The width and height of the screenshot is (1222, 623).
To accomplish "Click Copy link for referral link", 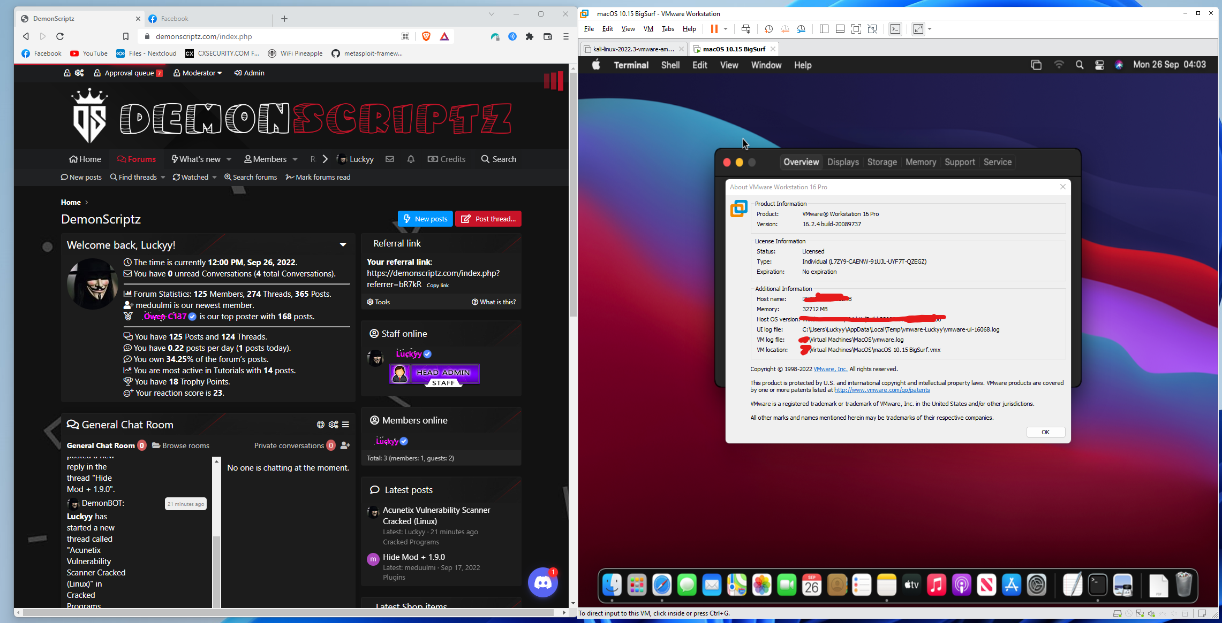I will 437,286.
